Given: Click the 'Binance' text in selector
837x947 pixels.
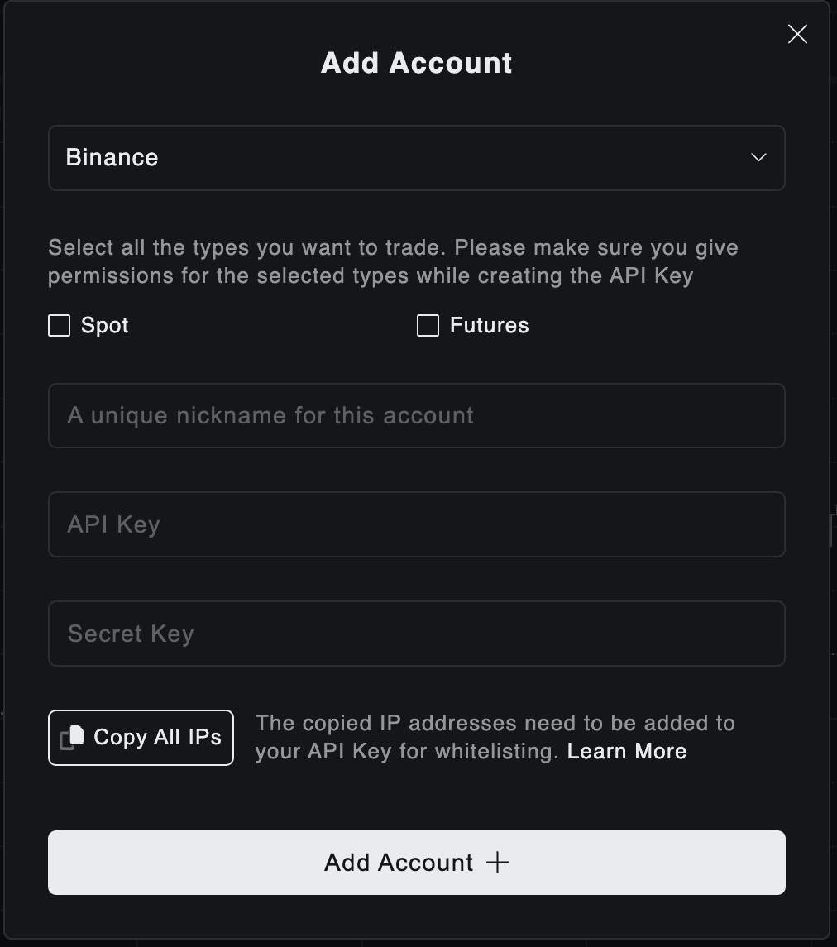Looking at the screenshot, I should coord(112,158).
